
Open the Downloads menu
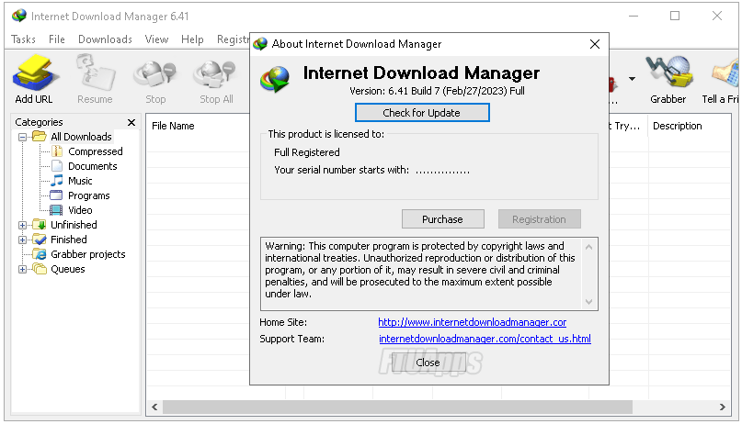point(105,39)
